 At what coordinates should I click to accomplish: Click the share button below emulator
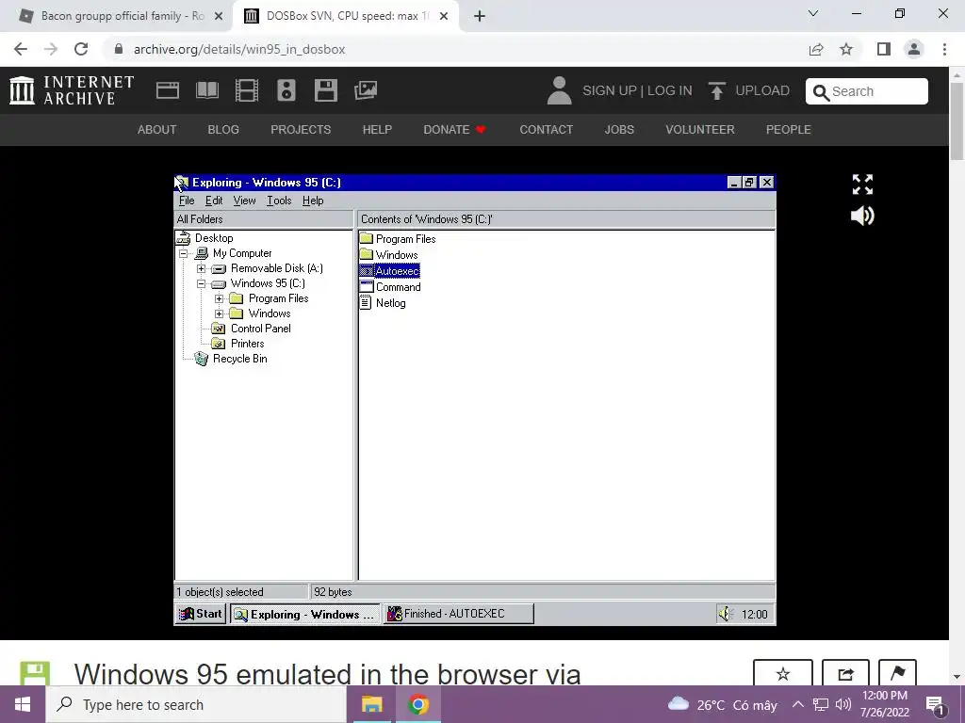[845, 674]
